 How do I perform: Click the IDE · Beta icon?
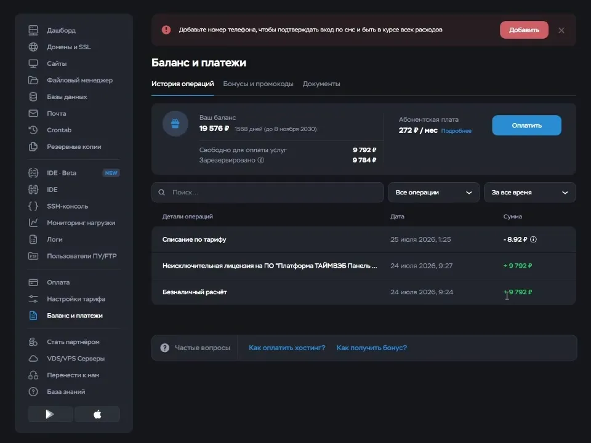coord(33,173)
